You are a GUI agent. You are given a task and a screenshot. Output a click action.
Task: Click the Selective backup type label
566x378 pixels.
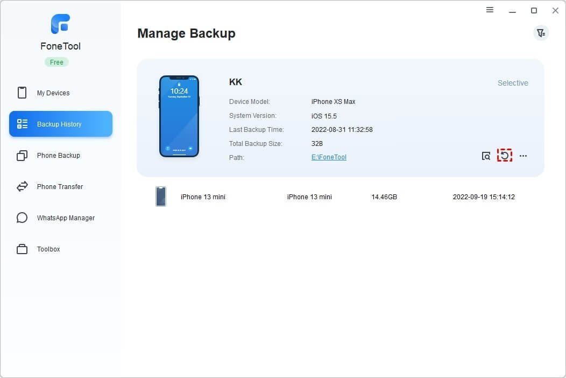pyautogui.click(x=512, y=83)
